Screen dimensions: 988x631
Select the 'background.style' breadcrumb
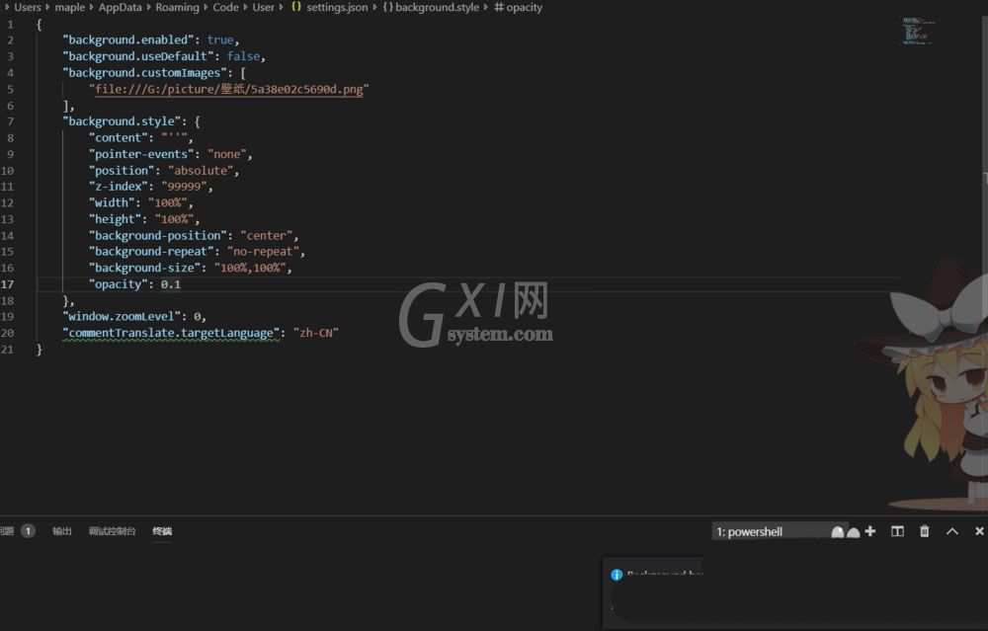[438, 7]
